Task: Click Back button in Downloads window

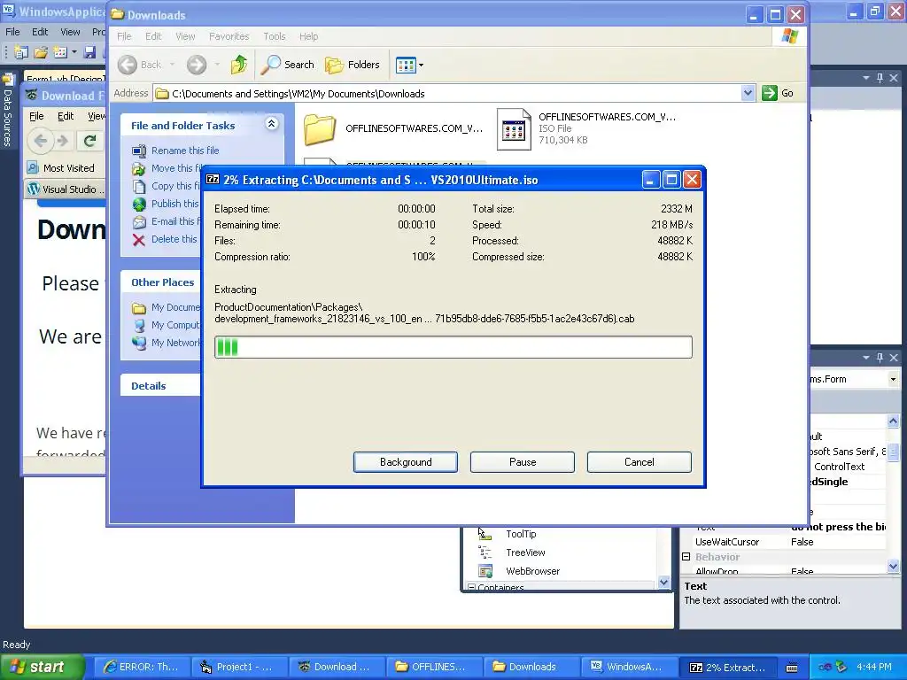Action: (139, 65)
